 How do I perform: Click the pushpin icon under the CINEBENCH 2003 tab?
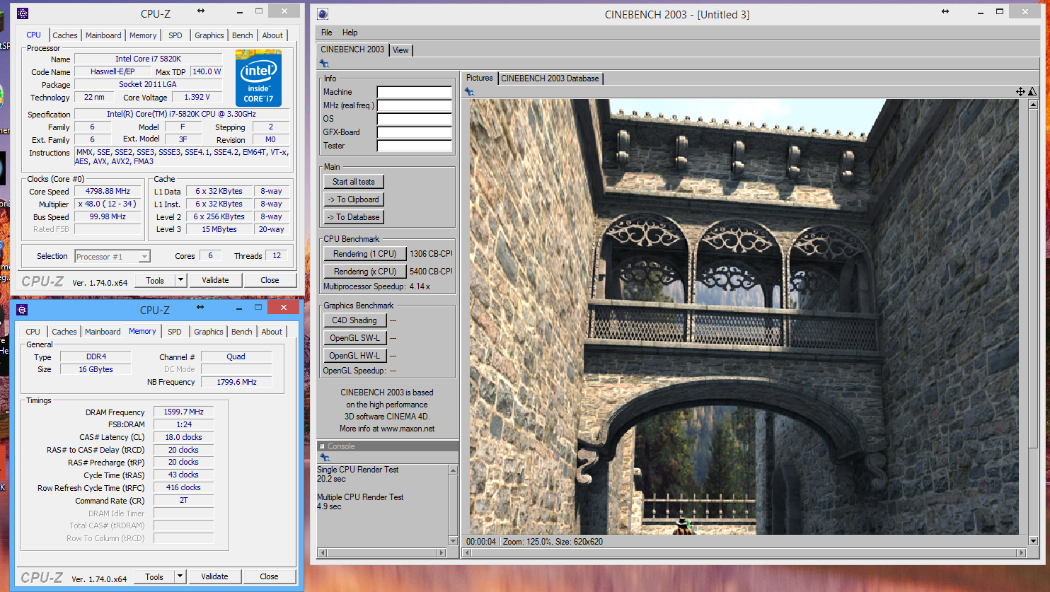pos(324,64)
